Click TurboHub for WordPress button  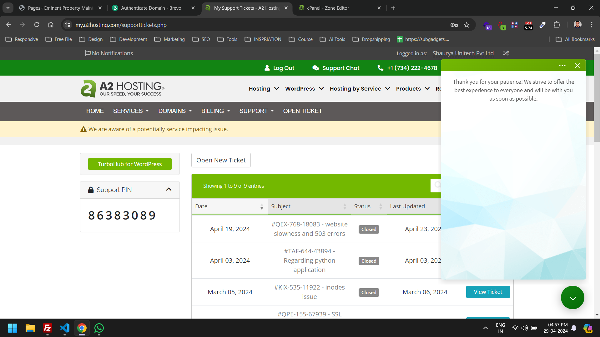point(130,164)
